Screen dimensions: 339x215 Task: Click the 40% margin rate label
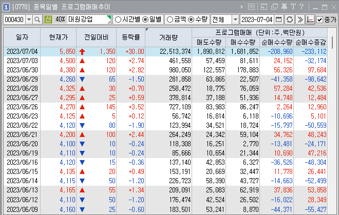pos(60,19)
